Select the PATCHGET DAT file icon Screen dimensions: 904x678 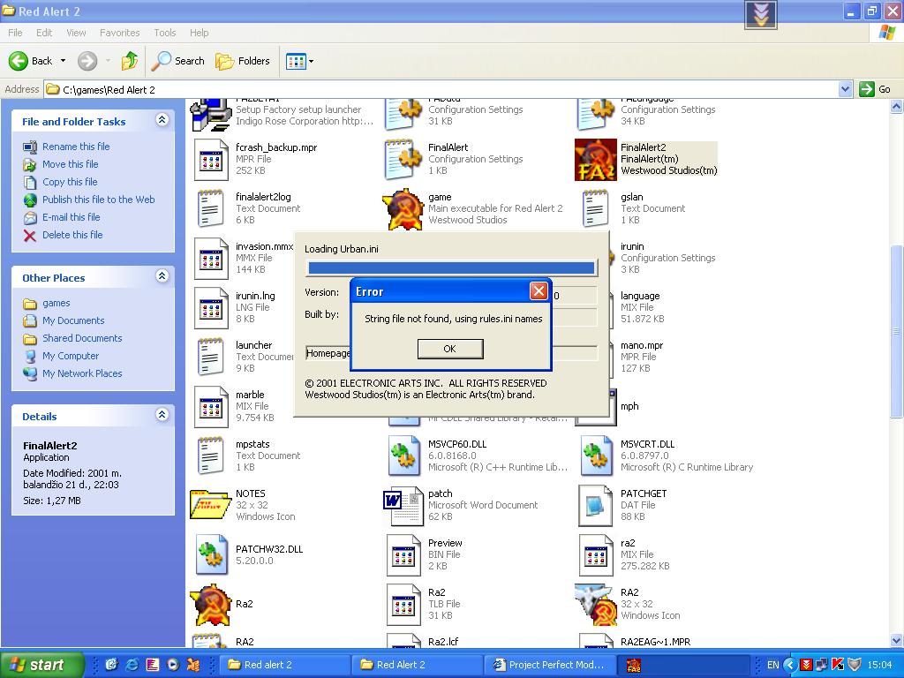(x=596, y=506)
